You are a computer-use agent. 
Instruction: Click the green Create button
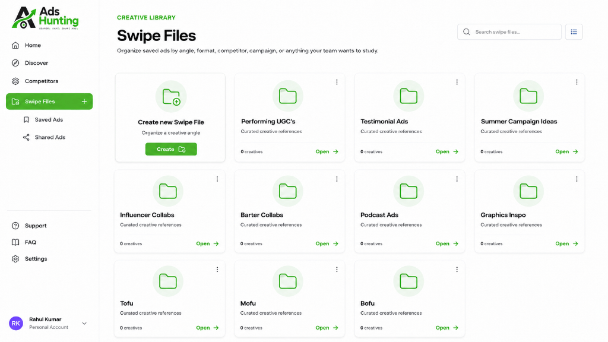[171, 149]
